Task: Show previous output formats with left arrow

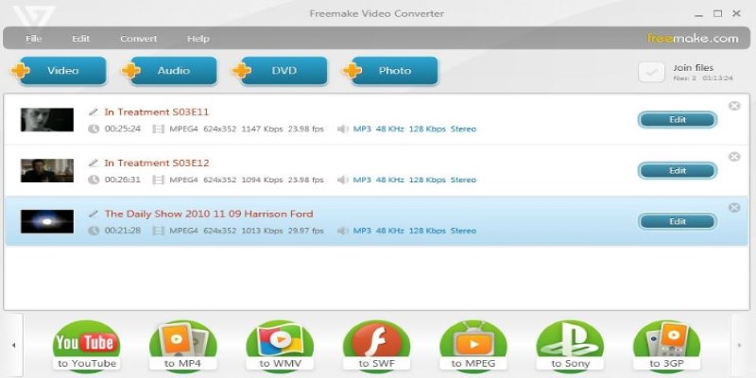Action: 13,345
